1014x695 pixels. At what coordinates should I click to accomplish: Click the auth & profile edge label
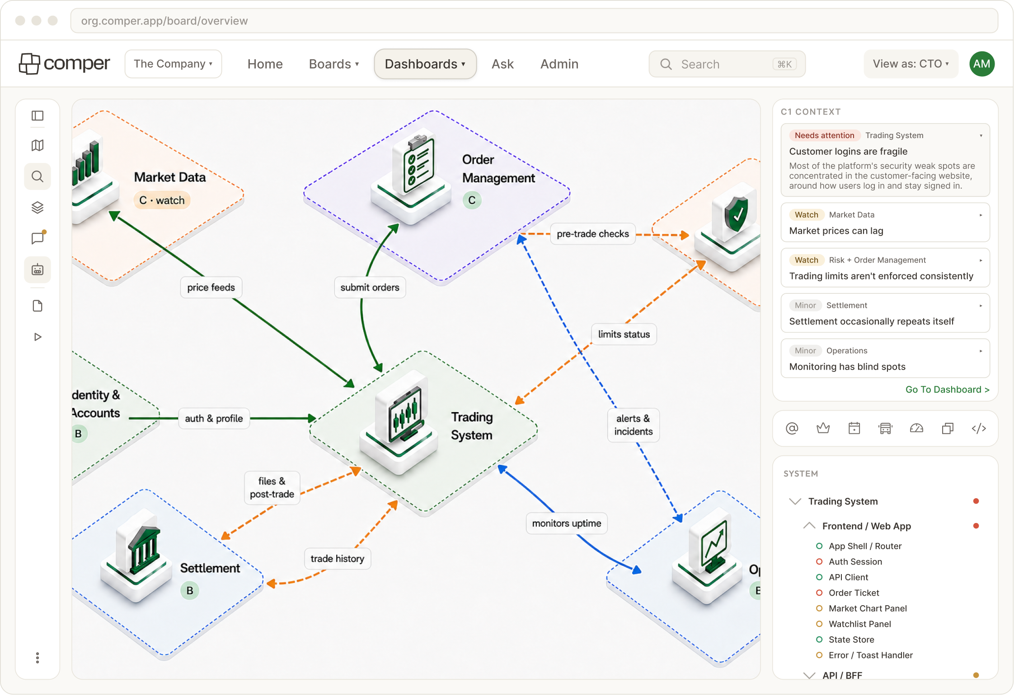point(214,418)
